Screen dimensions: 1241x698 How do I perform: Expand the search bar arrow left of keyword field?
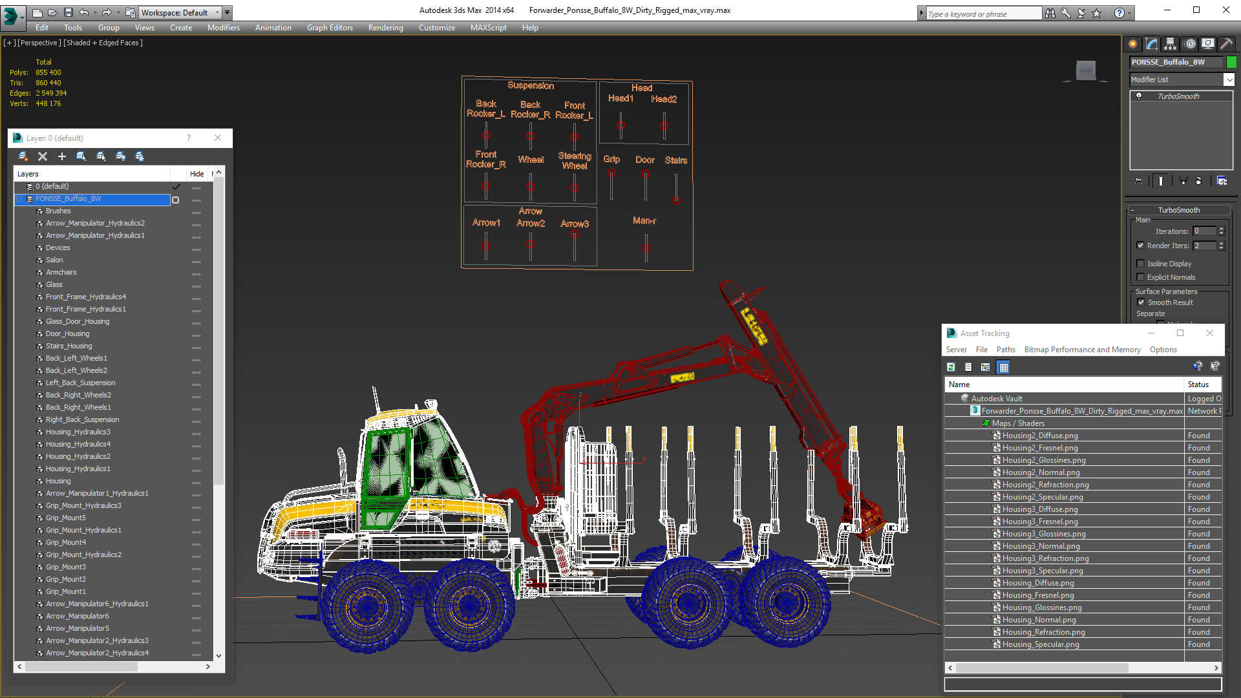(x=922, y=14)
